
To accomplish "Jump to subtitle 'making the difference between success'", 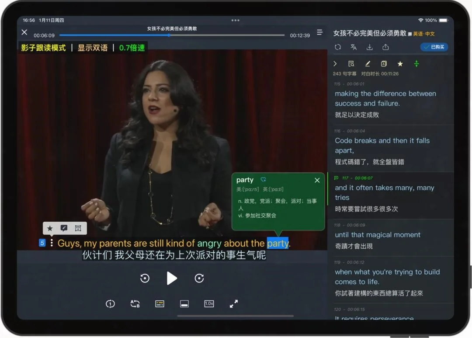I will (x=391, y=101).
